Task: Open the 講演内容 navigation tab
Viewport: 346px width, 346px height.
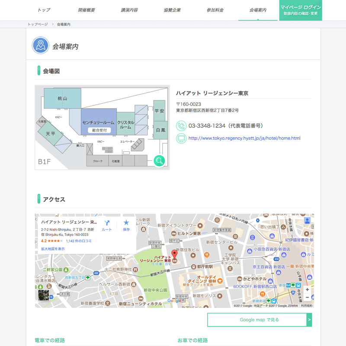Action: (129, 10)
